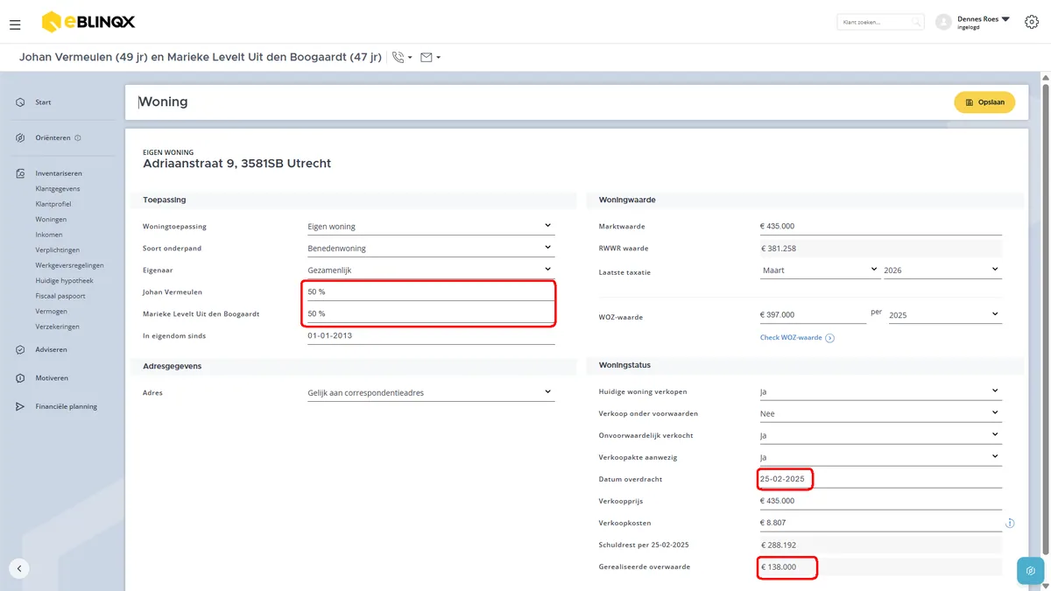
Task: Go to Huidige hypotheek in the sidebar
Action: 64,280
